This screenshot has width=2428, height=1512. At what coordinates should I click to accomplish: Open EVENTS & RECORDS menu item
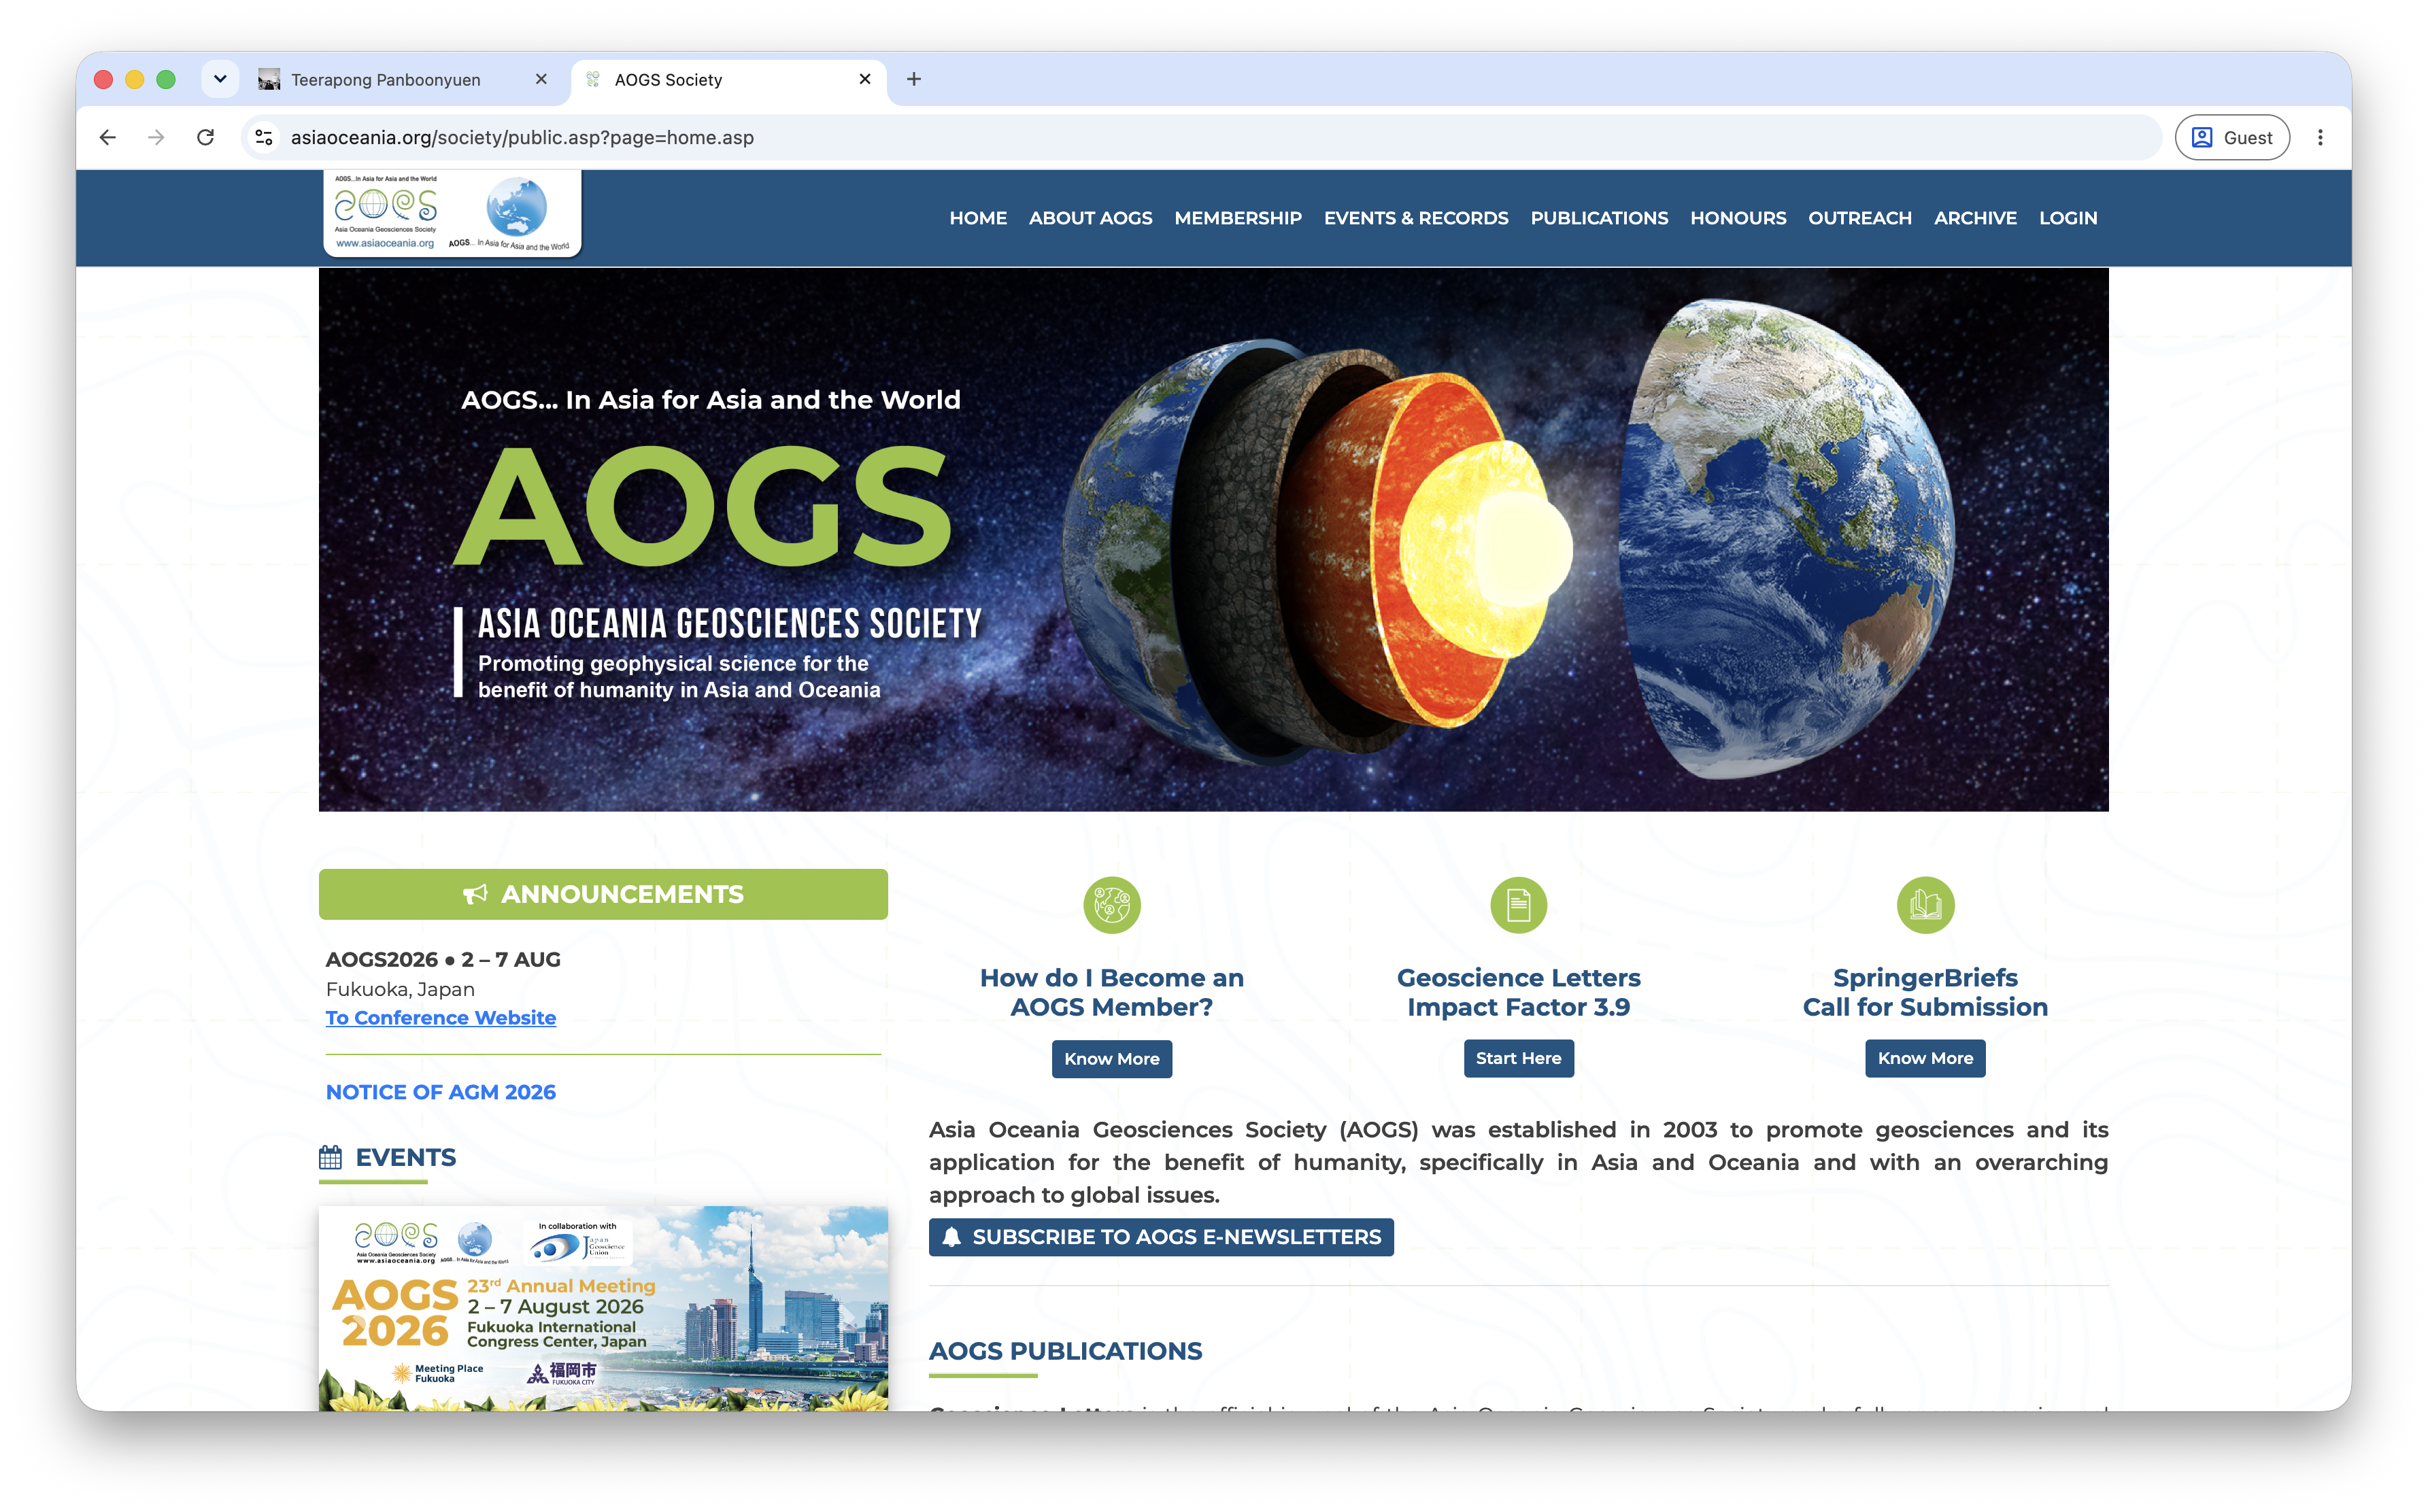point(1415,218)
